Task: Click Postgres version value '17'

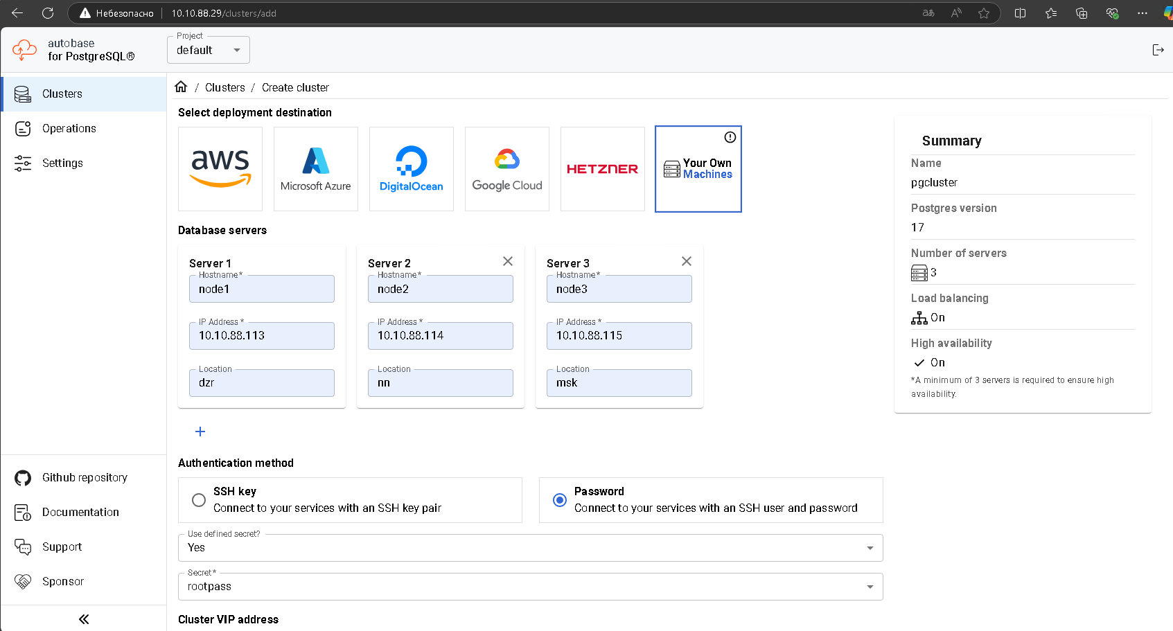Action: coord(917,227)
